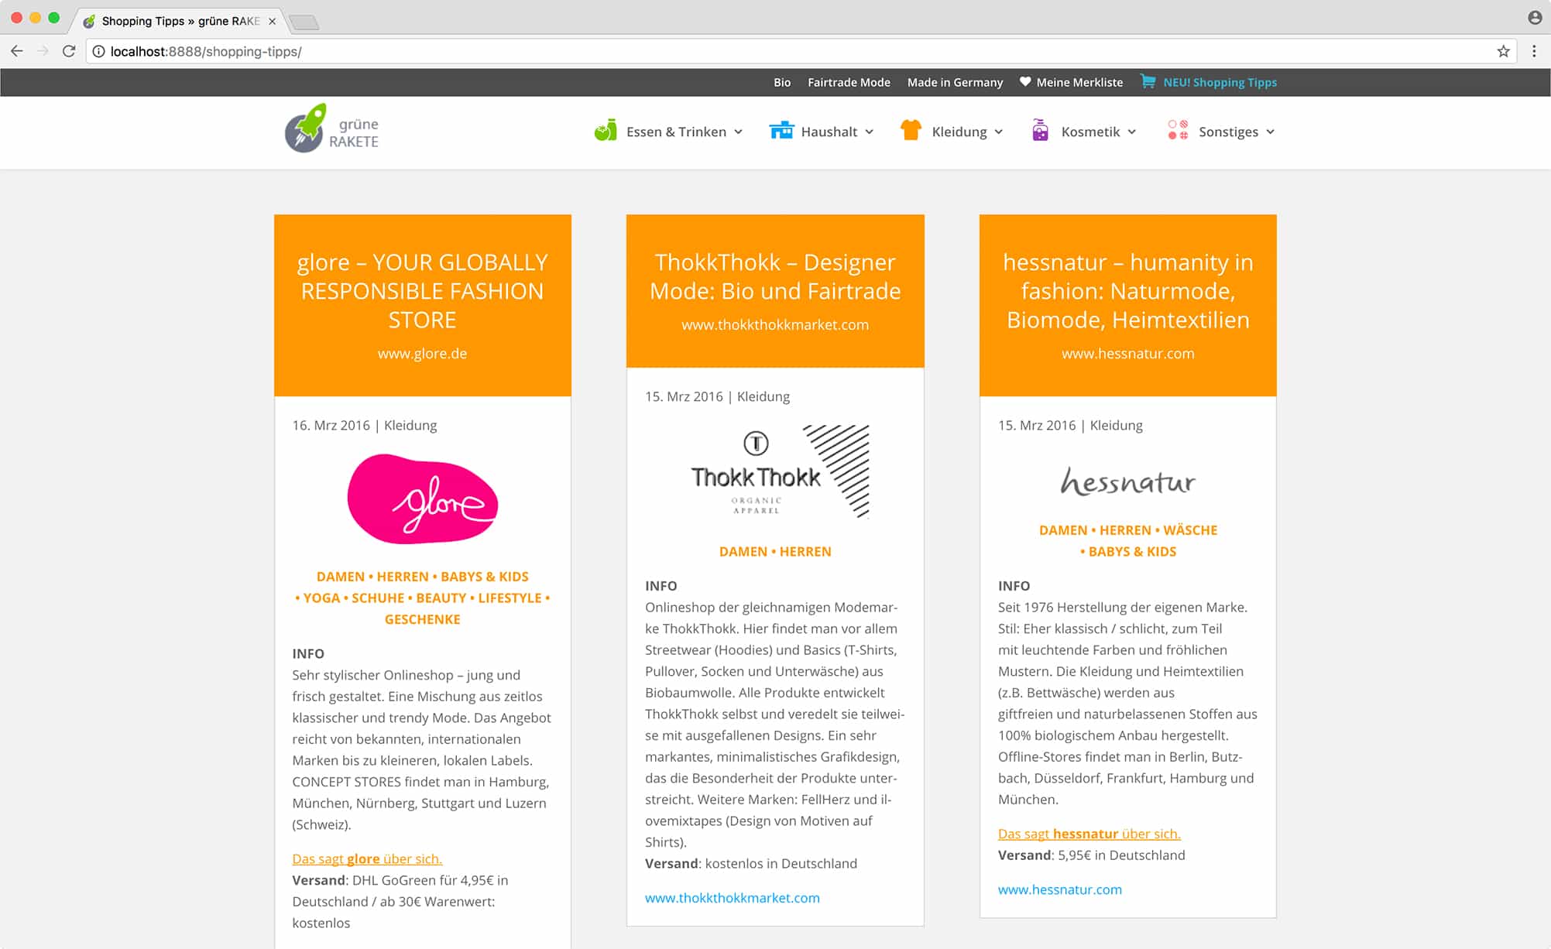
Task: Open a new browser tab
Action: [x=304, y=22]
